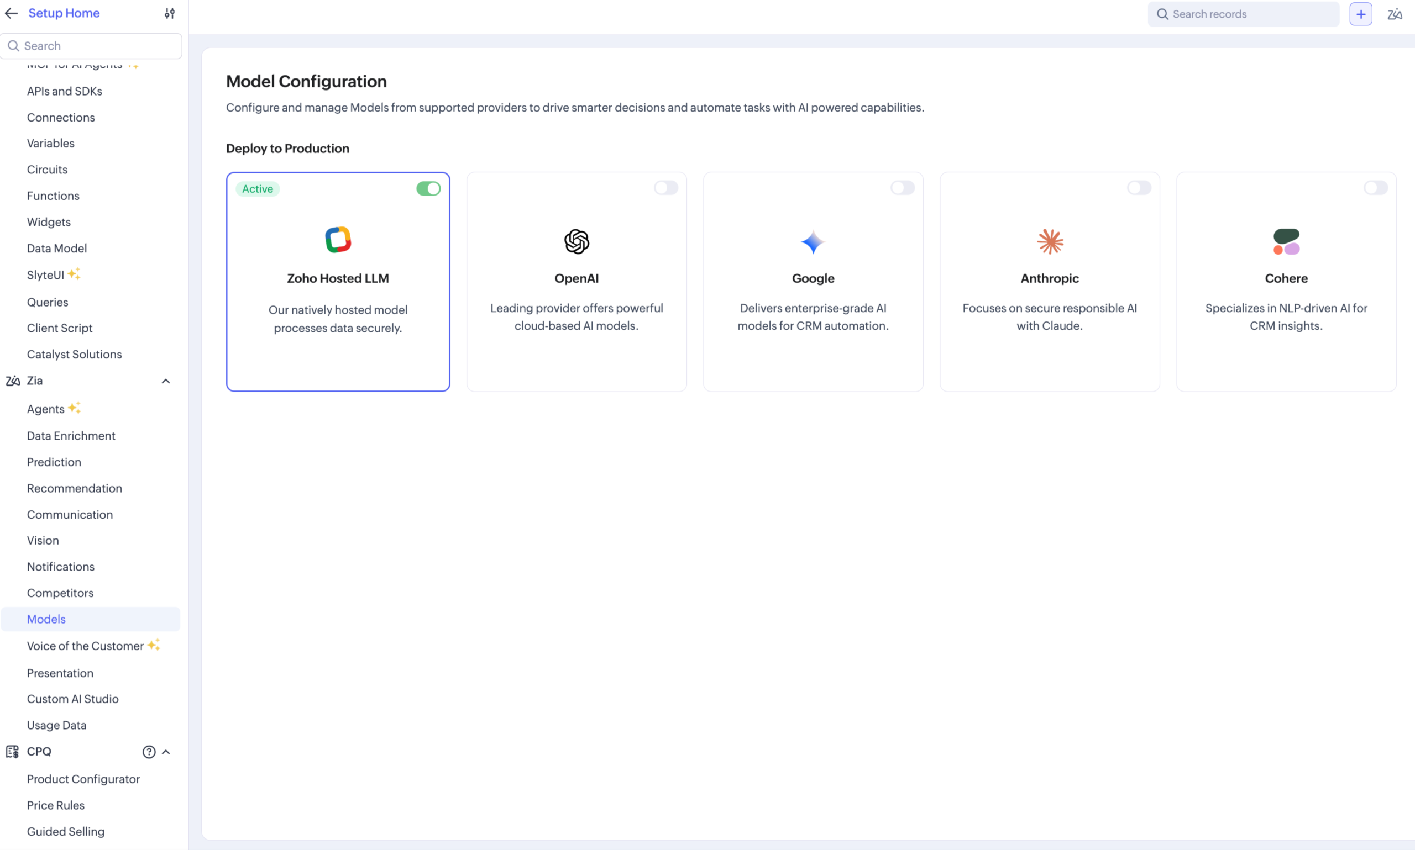Screen dimensions: 1415x850
Task: Open the sidebar filter settings icon
Action: [170, 13]
